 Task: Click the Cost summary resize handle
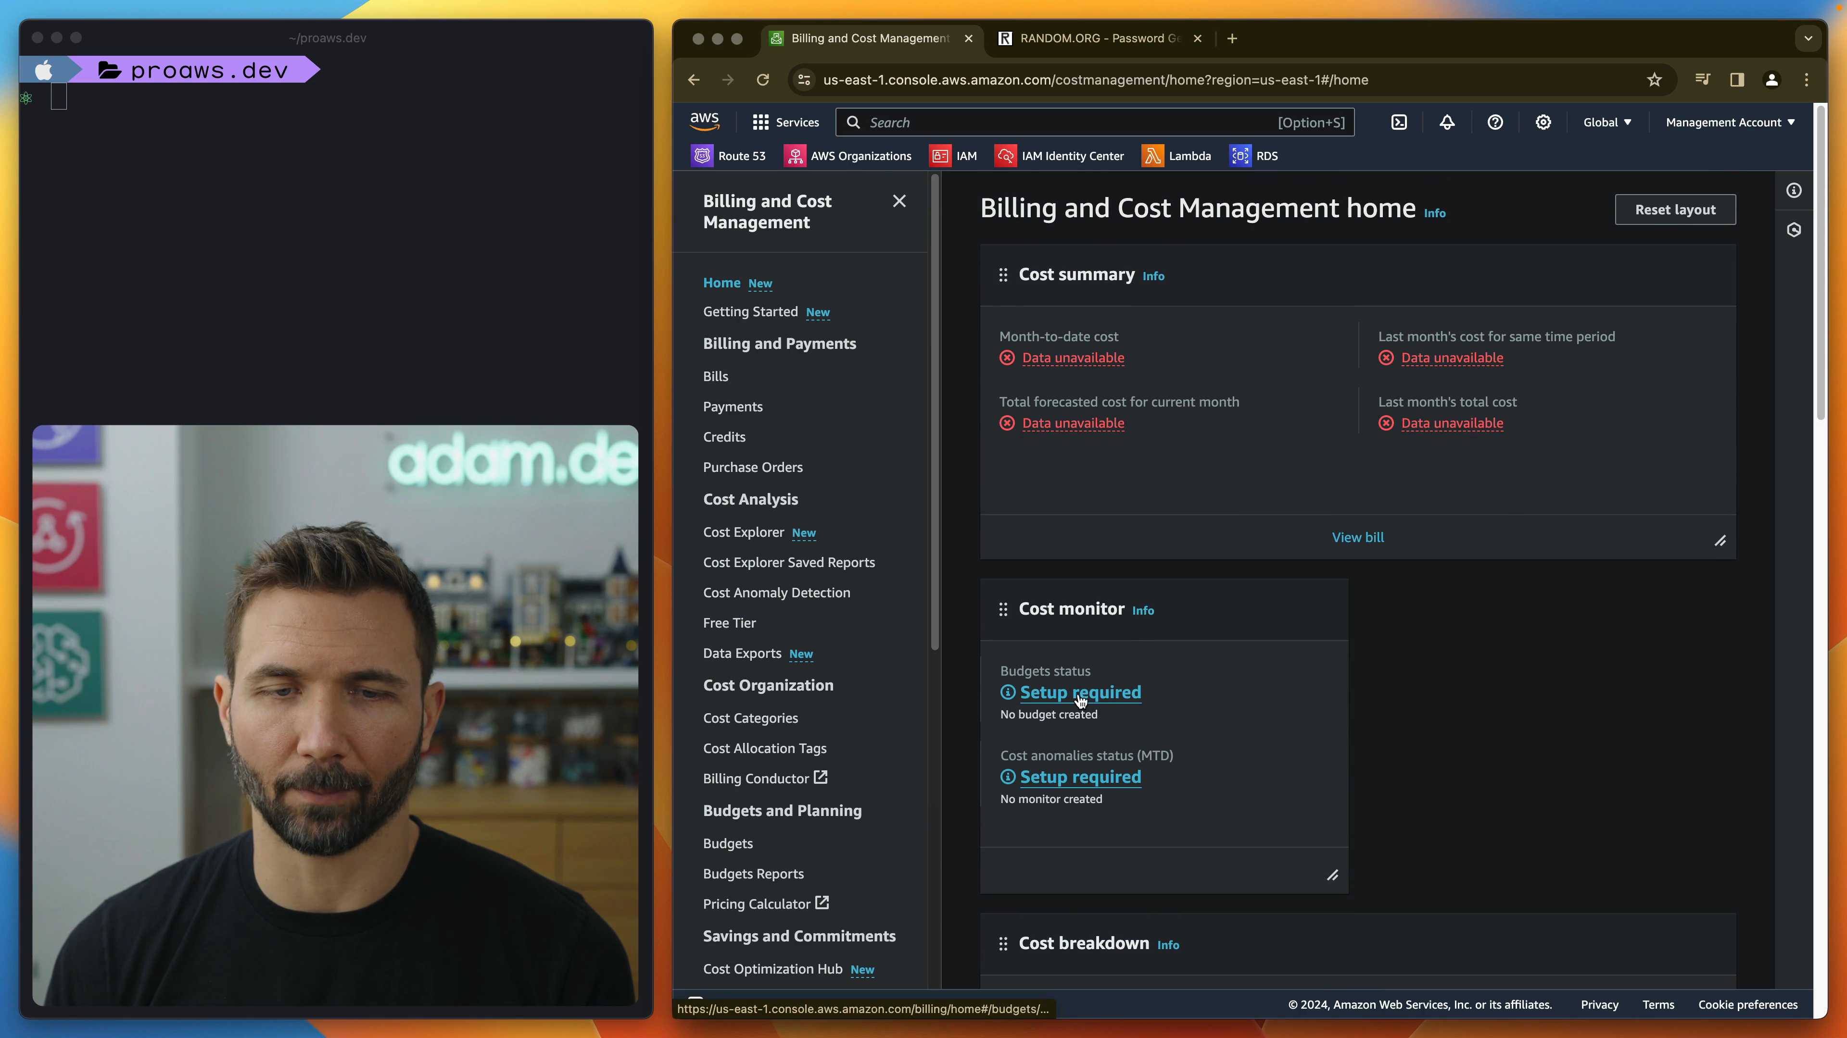(x=1720, y=541)
